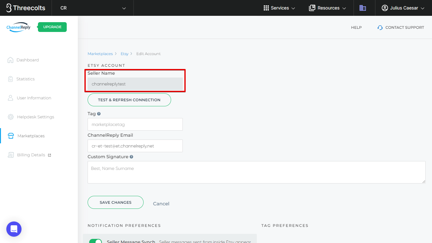Click the green UPGRADE button
432x243 pixels.
coord(52,27)
